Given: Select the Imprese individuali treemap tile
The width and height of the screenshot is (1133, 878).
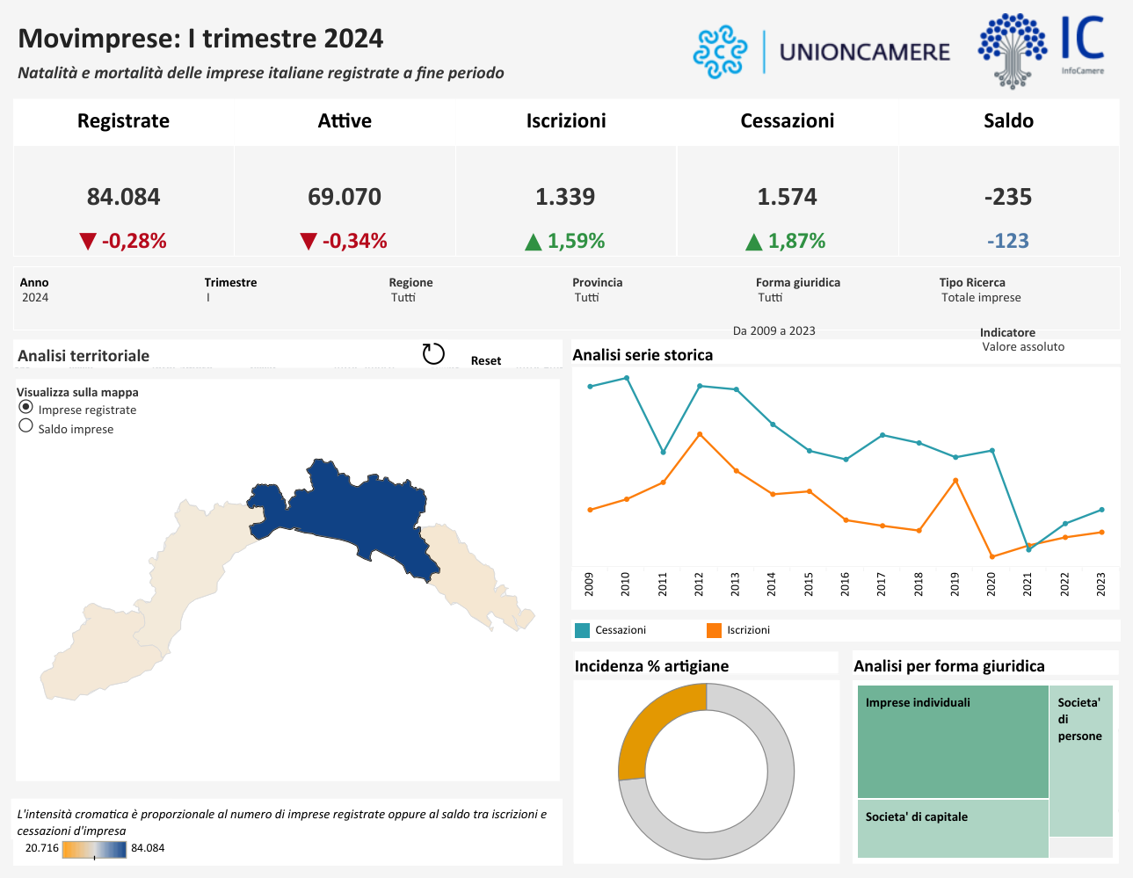Looking at the screenshot, I should 952,742.
